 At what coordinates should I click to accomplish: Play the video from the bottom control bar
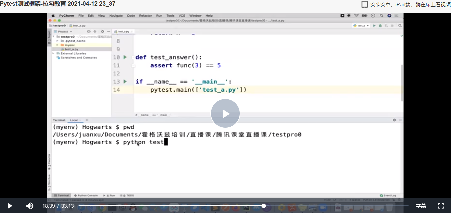tap(10, 206)
